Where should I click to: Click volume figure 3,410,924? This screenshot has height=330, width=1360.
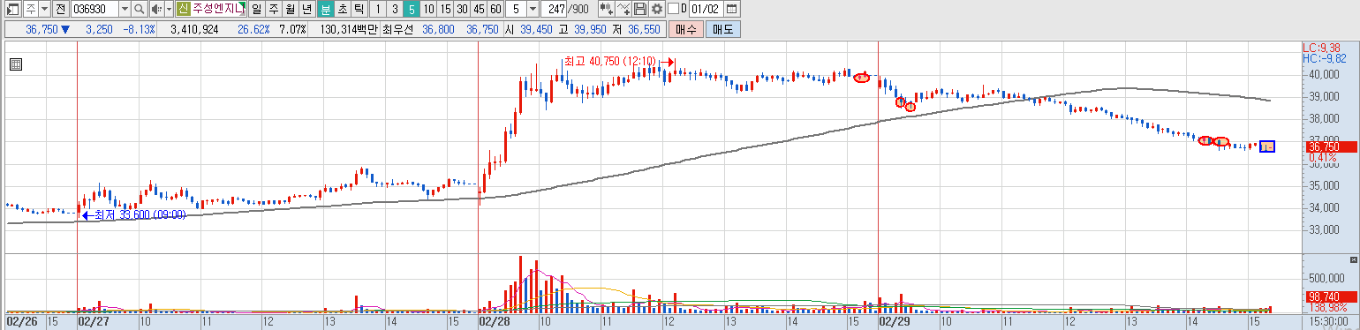pyautogui.click(x=193, y=29)
